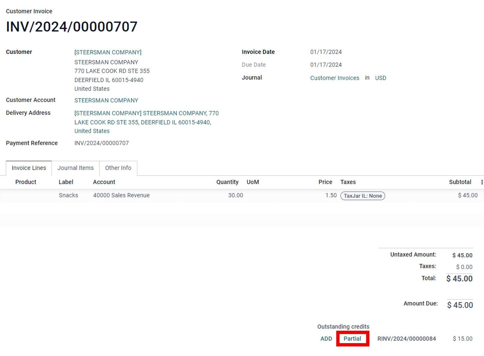
Task: Click the Account column header
Action: pos(104,182)
